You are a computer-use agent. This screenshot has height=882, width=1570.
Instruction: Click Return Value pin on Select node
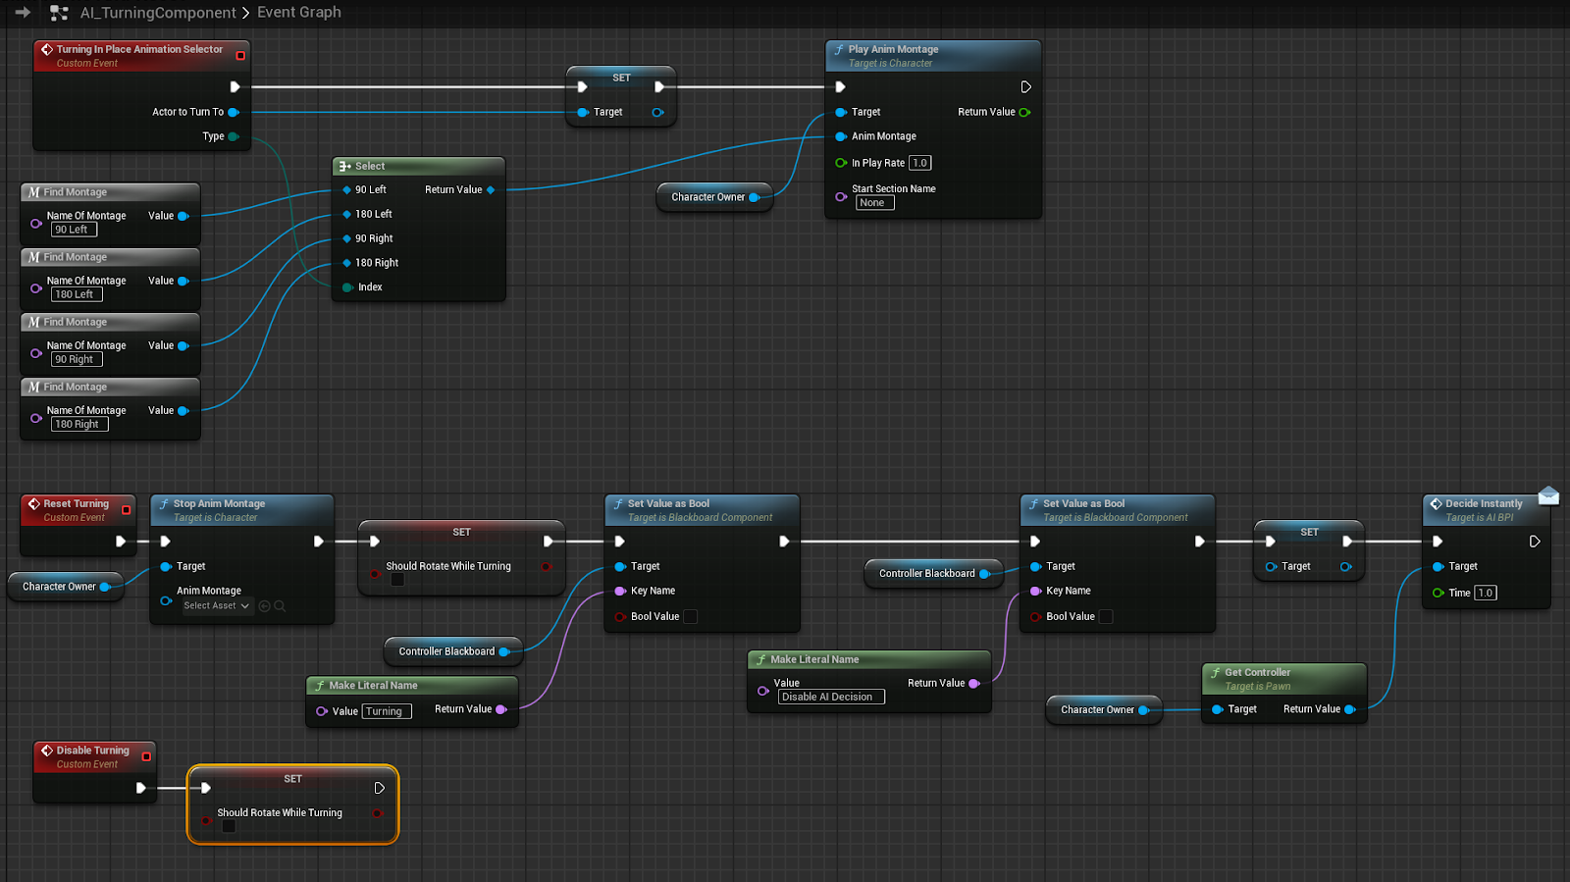tap(491, 189)
